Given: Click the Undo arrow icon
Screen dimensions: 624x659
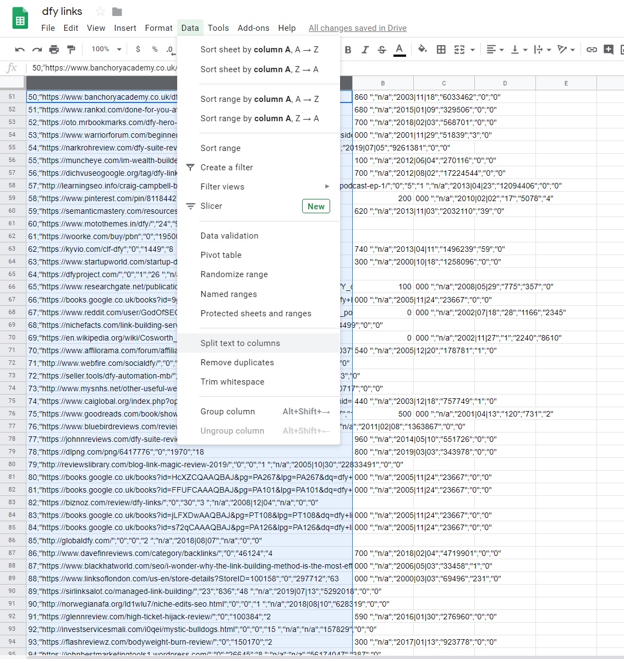Looking at the screenshot, I should pos(20,50).
